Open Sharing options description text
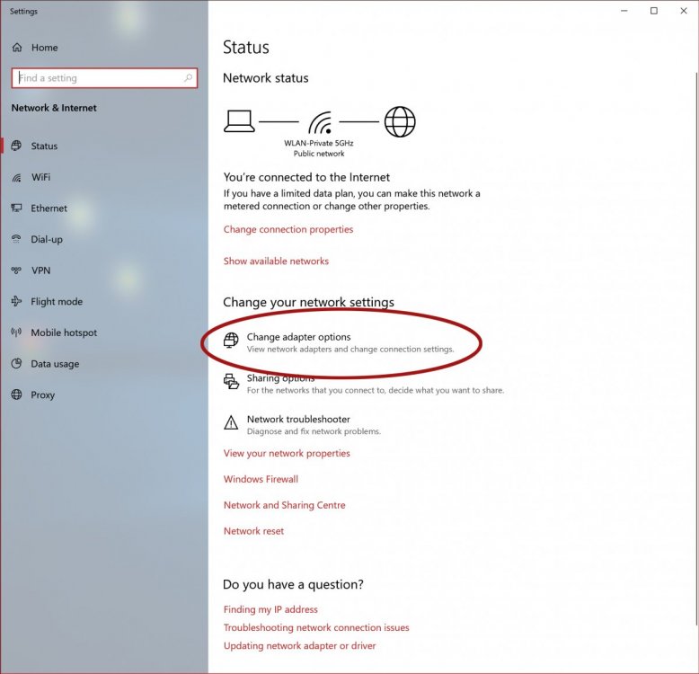The height and width of the screenshot is (674, 699). pos(376,390)
